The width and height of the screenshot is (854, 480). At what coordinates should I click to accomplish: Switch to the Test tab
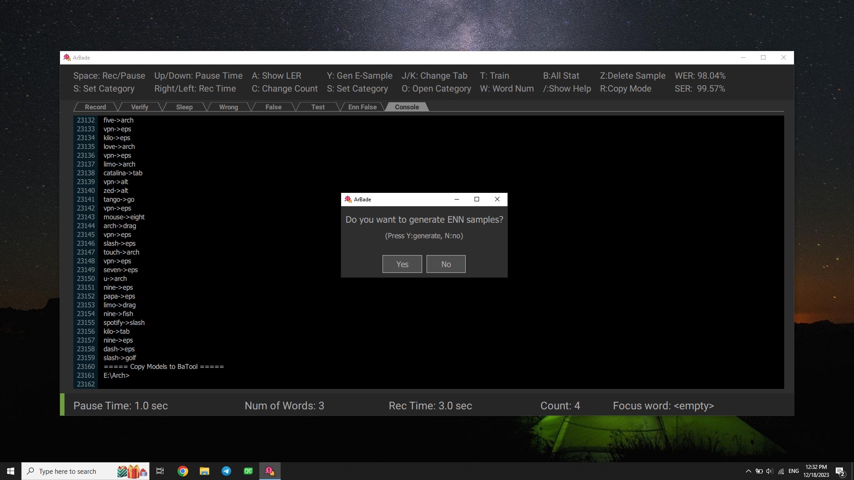coord(318,107)
